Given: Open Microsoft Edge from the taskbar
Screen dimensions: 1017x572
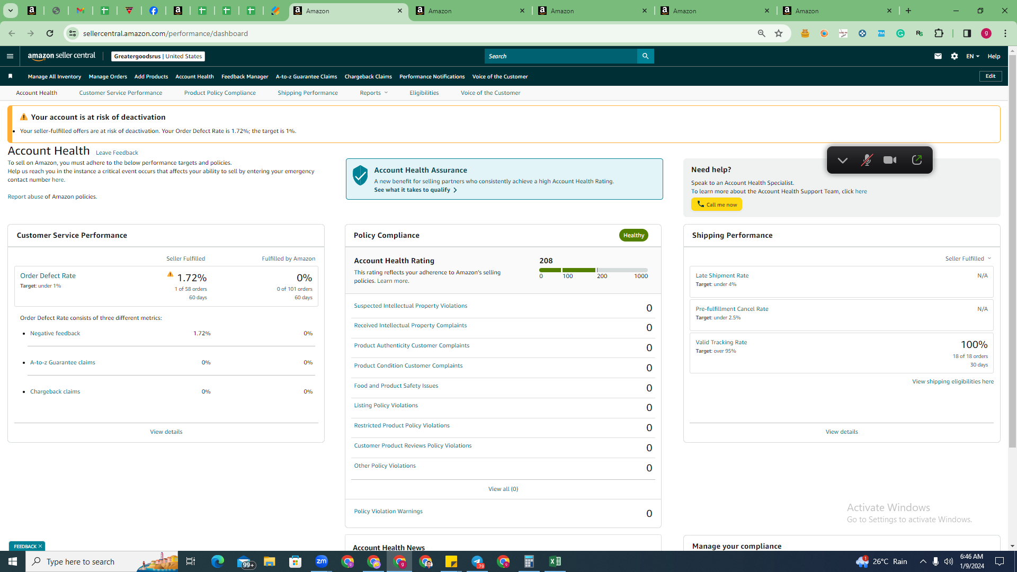Looking at the screenshot, I should click(218, 561).
